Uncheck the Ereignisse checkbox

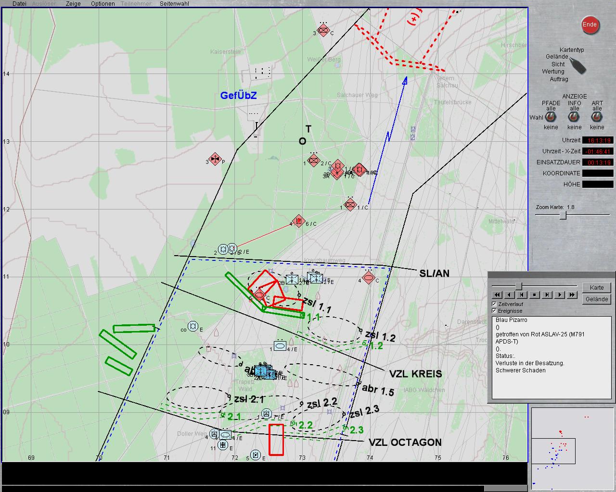click(x=494, y=311)
